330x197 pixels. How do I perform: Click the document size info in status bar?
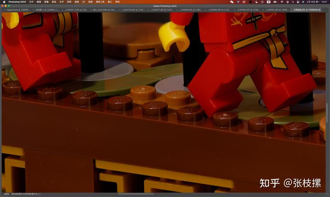[26, 194]
